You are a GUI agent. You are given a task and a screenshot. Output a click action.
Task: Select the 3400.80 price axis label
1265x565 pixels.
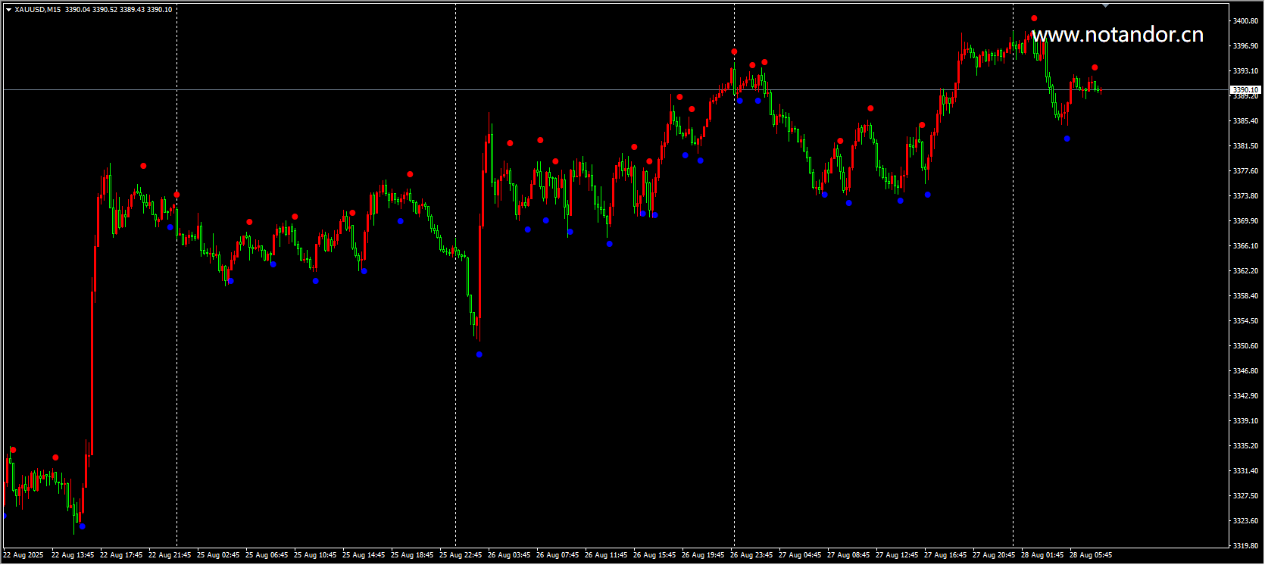[1245, 21]
